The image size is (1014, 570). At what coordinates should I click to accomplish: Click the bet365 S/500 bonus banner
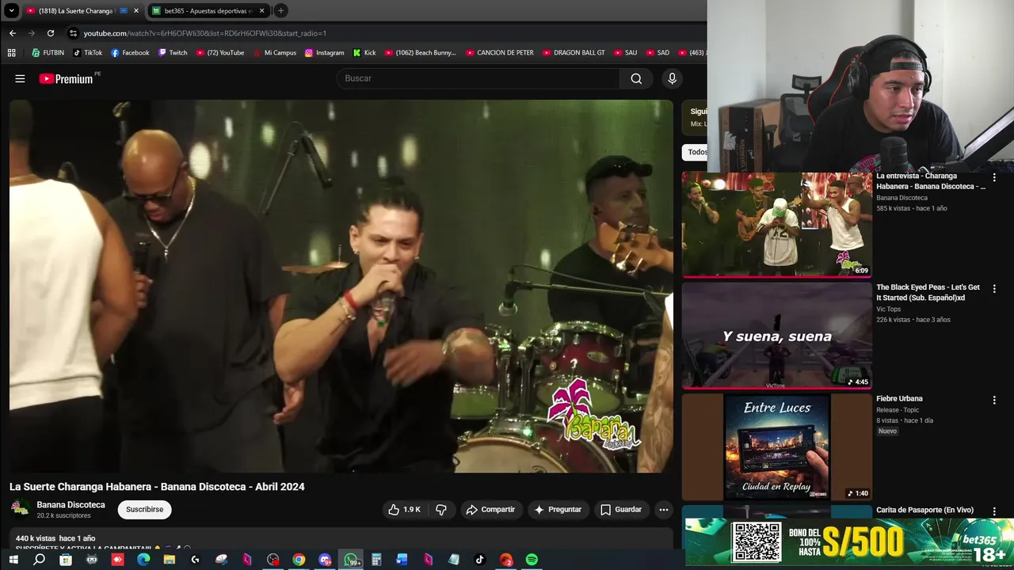pos(849,542)
